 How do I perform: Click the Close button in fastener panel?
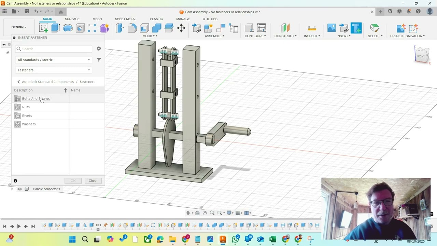pos(93,181)
